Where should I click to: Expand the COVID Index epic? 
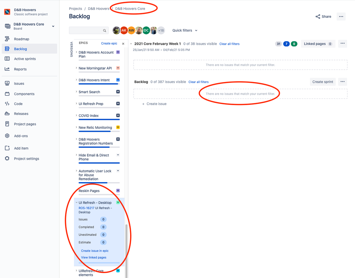[76, 115]
